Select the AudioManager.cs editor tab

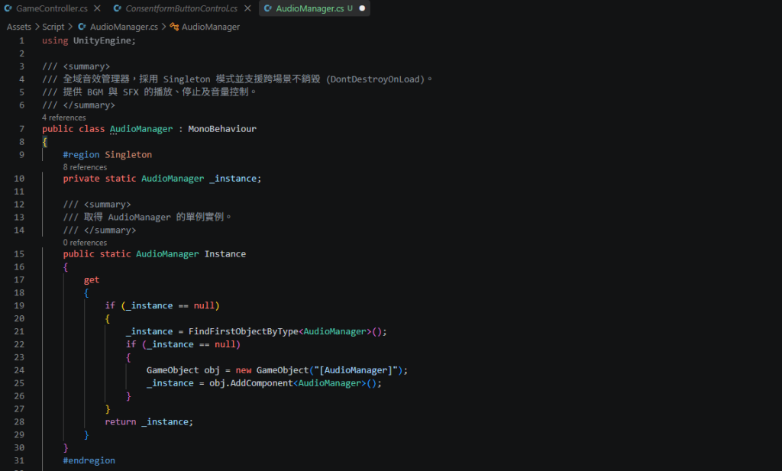[x=310, y=8]
